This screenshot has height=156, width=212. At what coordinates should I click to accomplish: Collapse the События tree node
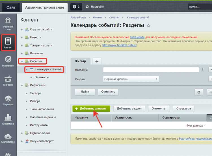coord(22,62)
